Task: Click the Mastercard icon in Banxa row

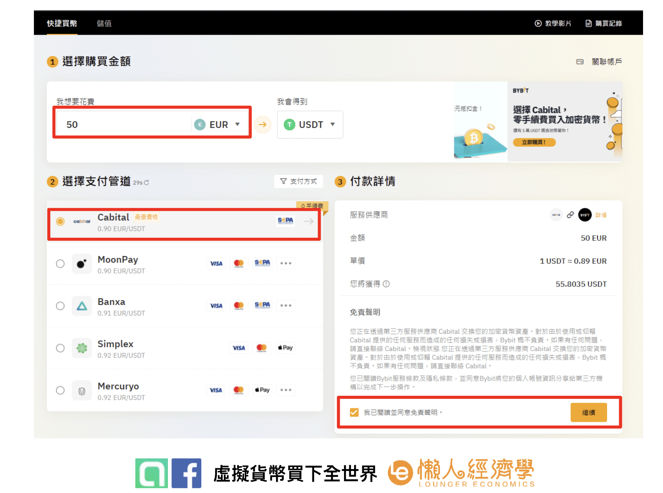Action: coord(239,306)
